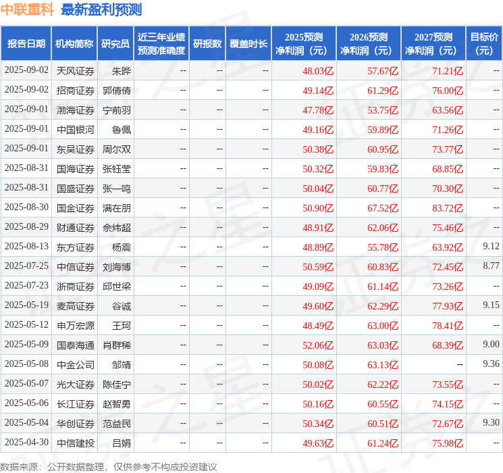Click the 东方证券 target price 9.12
503x473 pixels.
coord(491,247)
